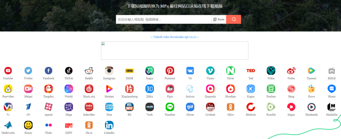Click the Gfycat icon
The width and height of the screenshot is (341, 139).
pyautogui.click(x=190, y=107)
